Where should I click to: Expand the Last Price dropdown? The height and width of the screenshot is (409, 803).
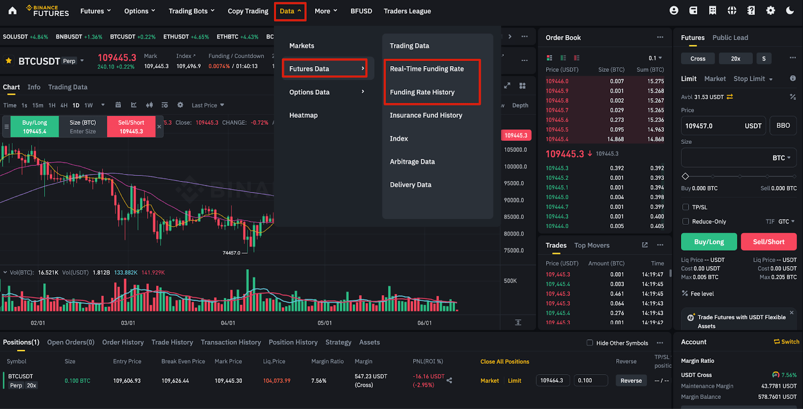[208, 105]
